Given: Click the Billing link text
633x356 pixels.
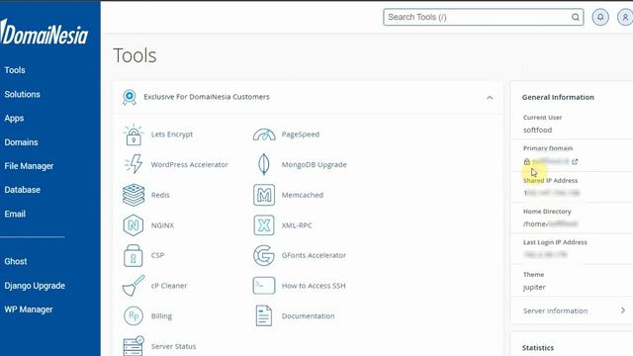Looking at the screenshot, I should (x=161, y=316).
